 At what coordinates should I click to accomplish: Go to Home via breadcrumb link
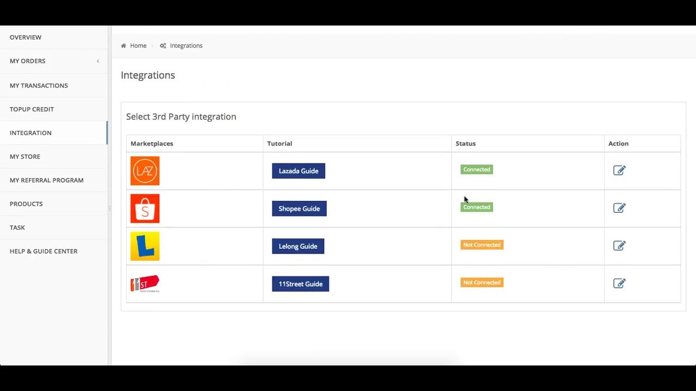[x=138, y=46]
